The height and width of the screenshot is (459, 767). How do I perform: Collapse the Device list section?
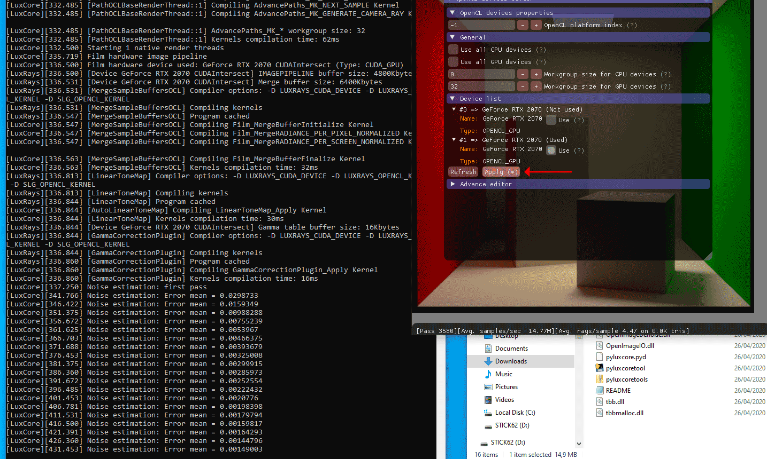453,99
